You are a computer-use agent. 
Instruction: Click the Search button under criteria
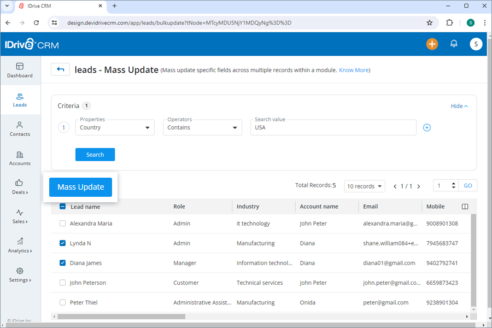95,154
